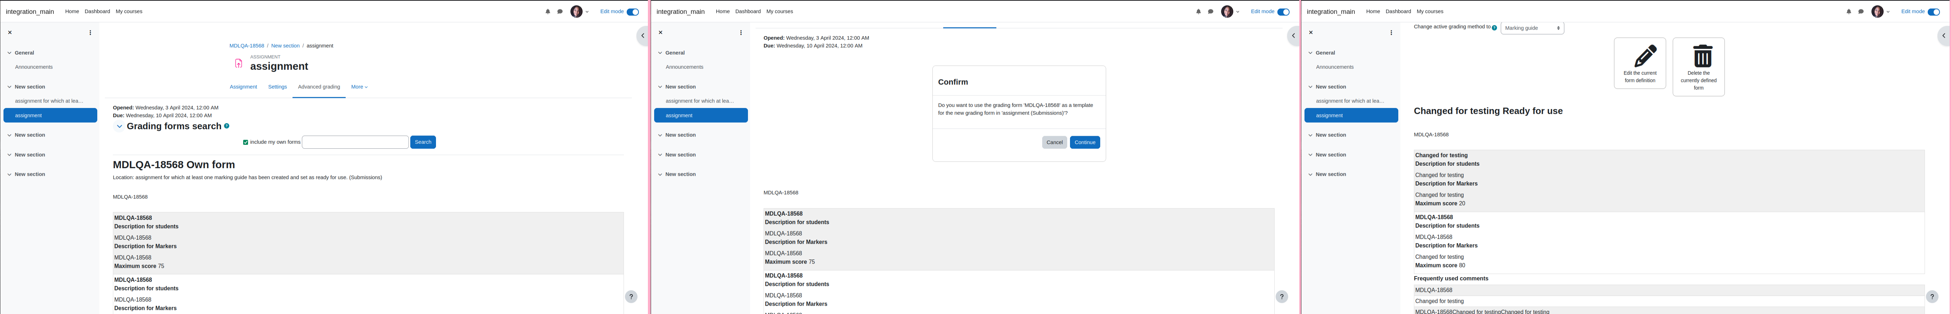The width and height of the screenshot is (1951, 314).
Task: Open Announcements in left pane course index
Action: coord(34,67)
